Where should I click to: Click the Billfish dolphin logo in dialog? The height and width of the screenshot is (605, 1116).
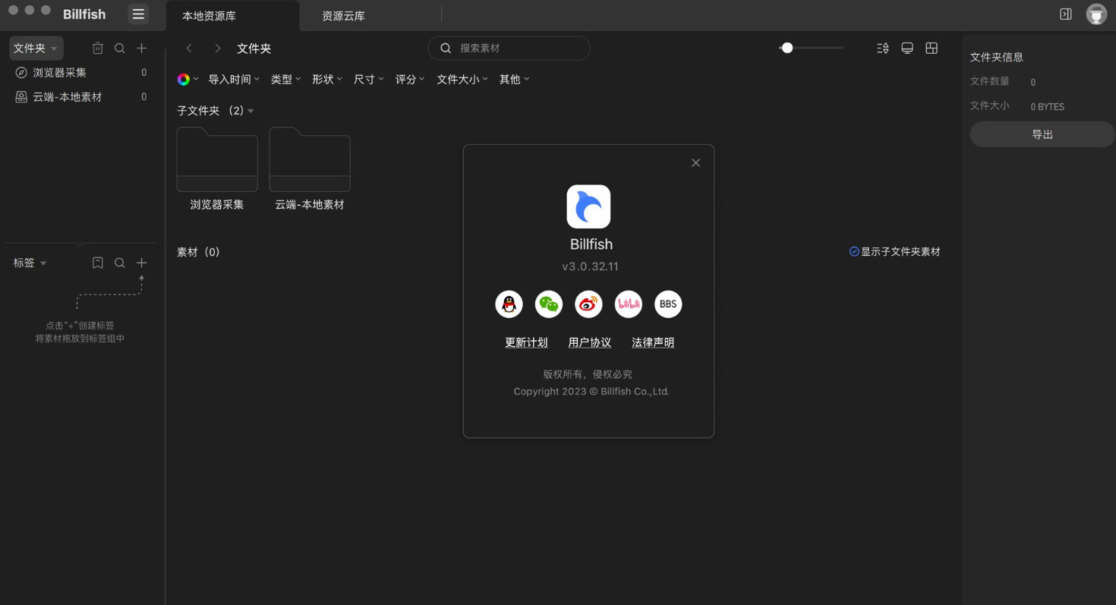[588, 206]
